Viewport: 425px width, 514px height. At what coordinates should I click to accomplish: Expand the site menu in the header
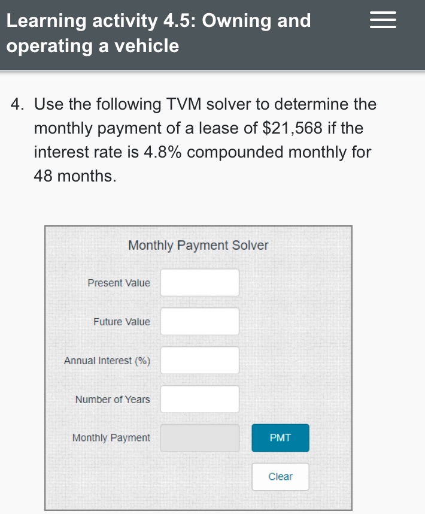[383, 20]
